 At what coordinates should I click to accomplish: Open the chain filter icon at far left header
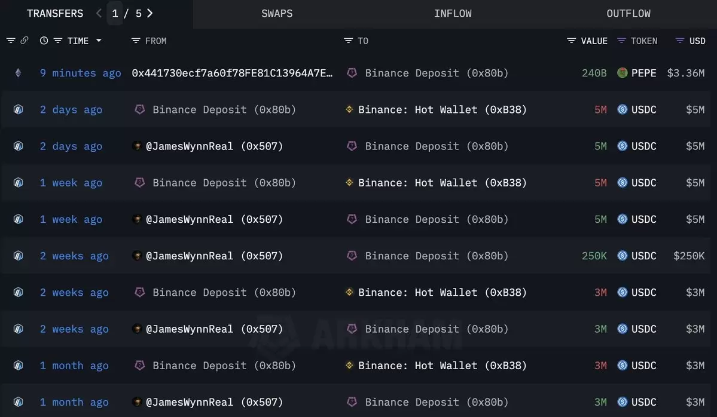coord(11,41)
